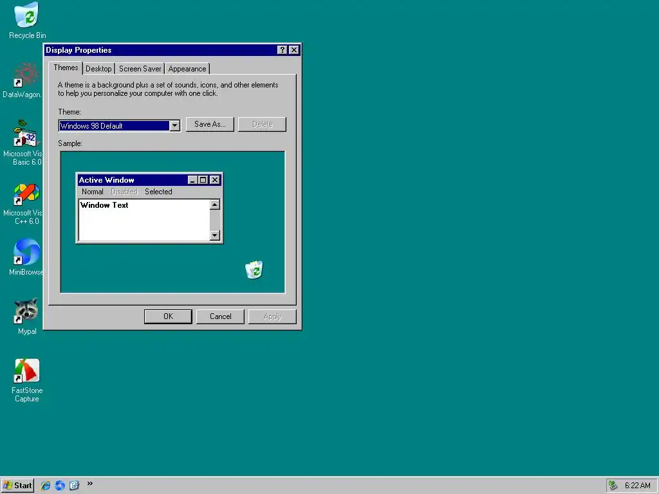Open the Start menu
659x494 pixels.
click(x=17, y=485)
